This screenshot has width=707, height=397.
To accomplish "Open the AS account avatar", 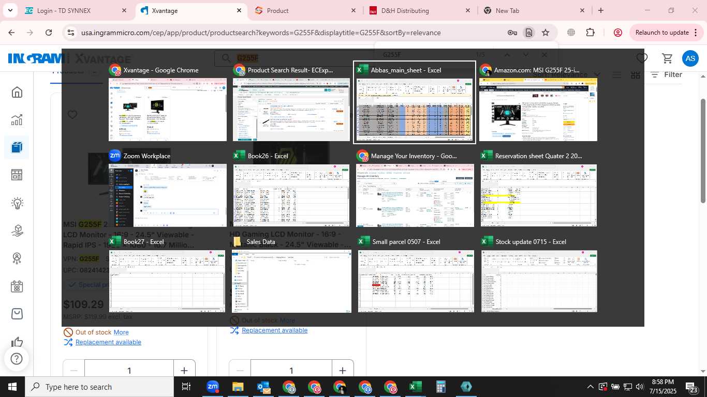I will click(690, 58).
